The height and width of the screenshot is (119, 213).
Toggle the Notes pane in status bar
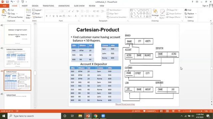(136, 111)
